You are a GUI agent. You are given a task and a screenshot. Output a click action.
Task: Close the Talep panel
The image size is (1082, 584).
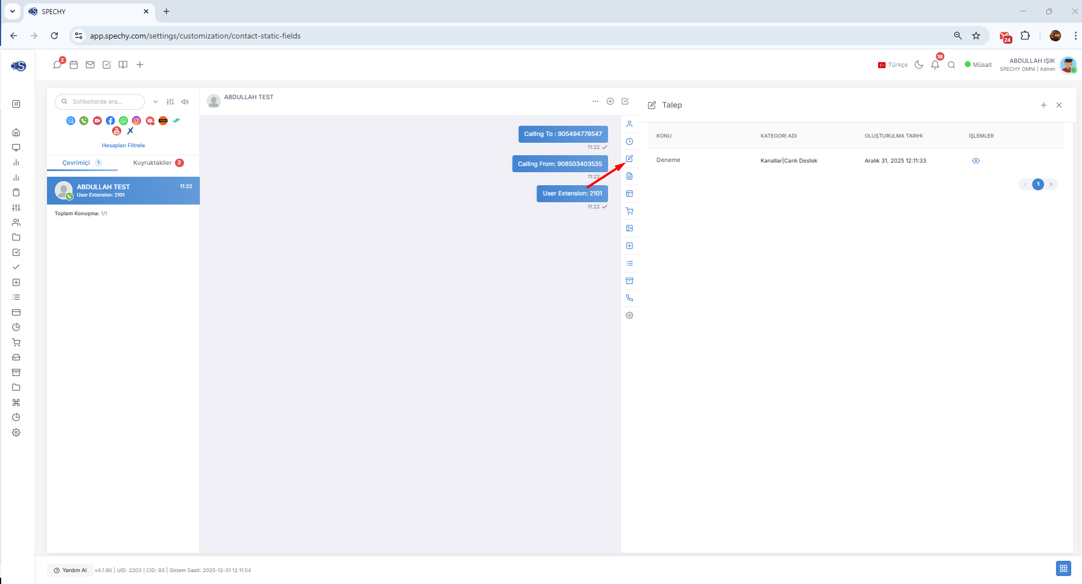point(1059,105)
